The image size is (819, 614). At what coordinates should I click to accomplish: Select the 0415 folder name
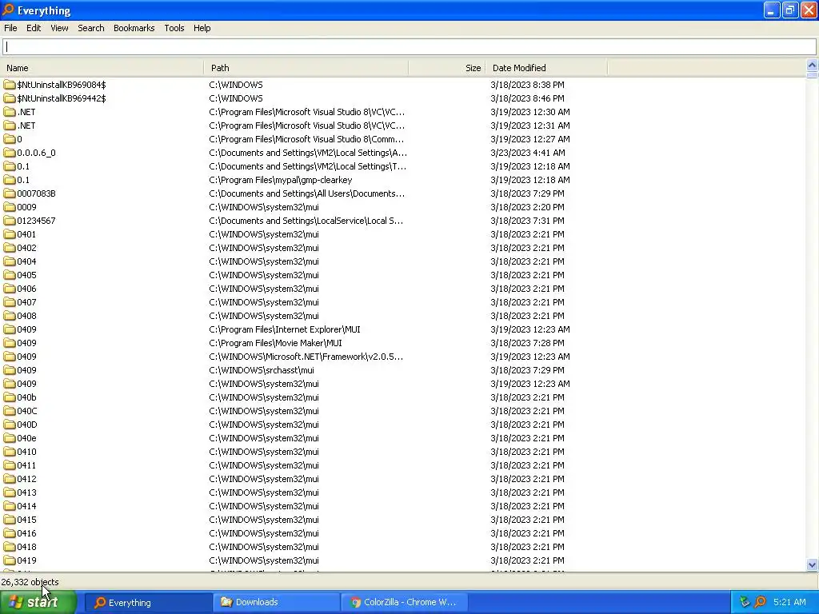click(26, 520)
